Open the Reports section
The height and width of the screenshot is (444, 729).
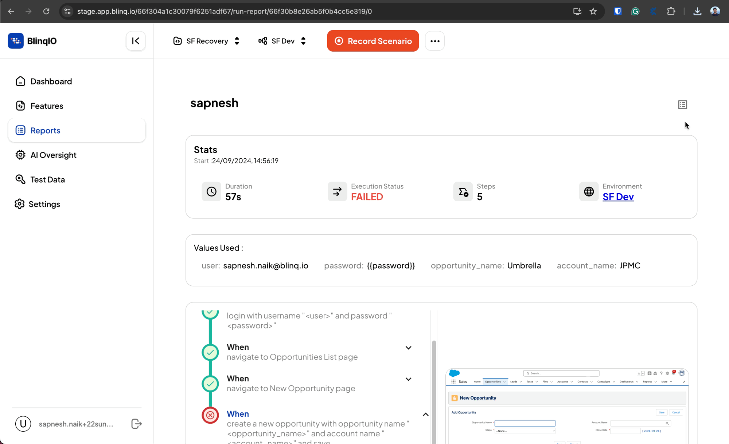coord(46,131)
